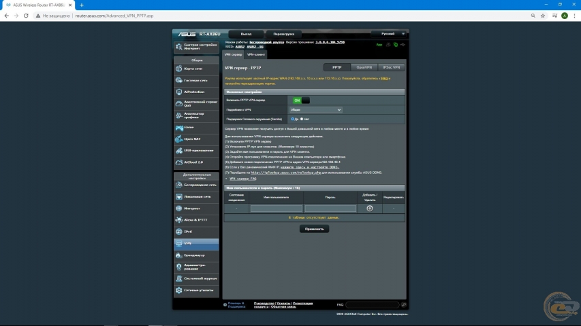Open the Open NAT sidebar item
Viewport: 581px width, 326px height.
tap(196, 139)
